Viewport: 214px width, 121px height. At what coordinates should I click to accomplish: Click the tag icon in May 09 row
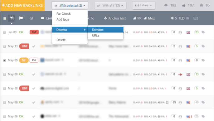203,60
